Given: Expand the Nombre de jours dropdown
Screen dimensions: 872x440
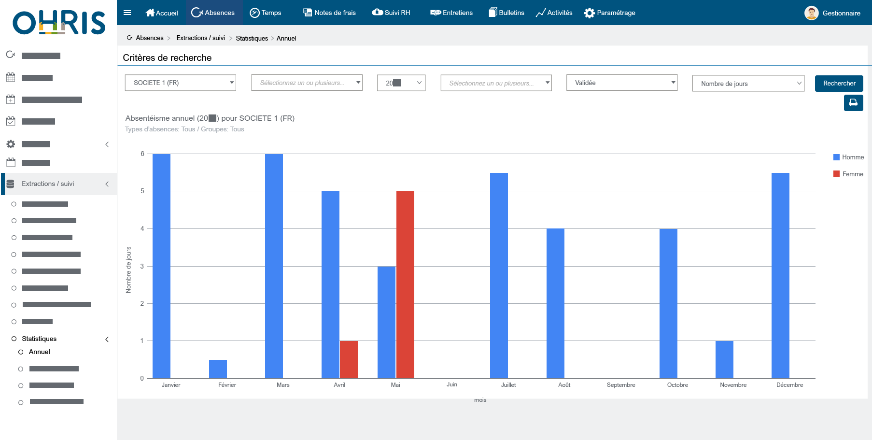Looking at the screenshot, I should click(748, 84).
